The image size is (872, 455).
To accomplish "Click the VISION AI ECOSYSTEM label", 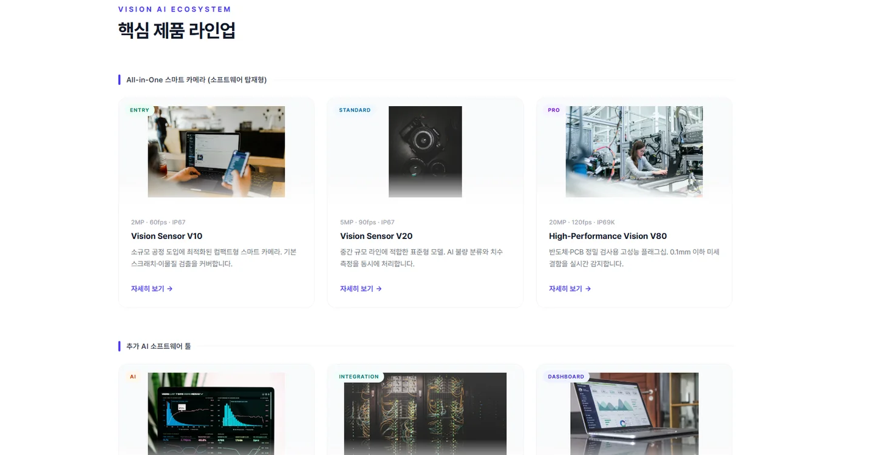I will 175,9.
